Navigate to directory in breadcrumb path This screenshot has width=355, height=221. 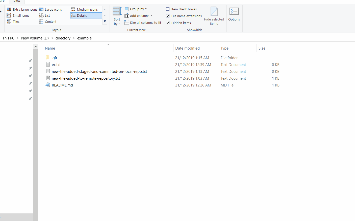63,38
